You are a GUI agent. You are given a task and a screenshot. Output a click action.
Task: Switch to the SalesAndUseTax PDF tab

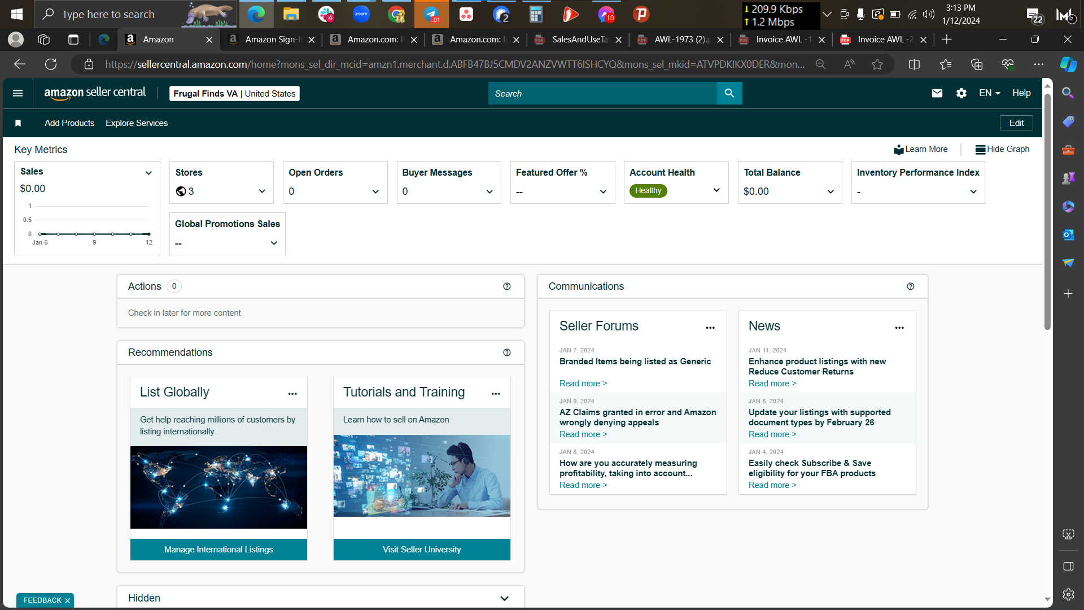click(577, 40)
